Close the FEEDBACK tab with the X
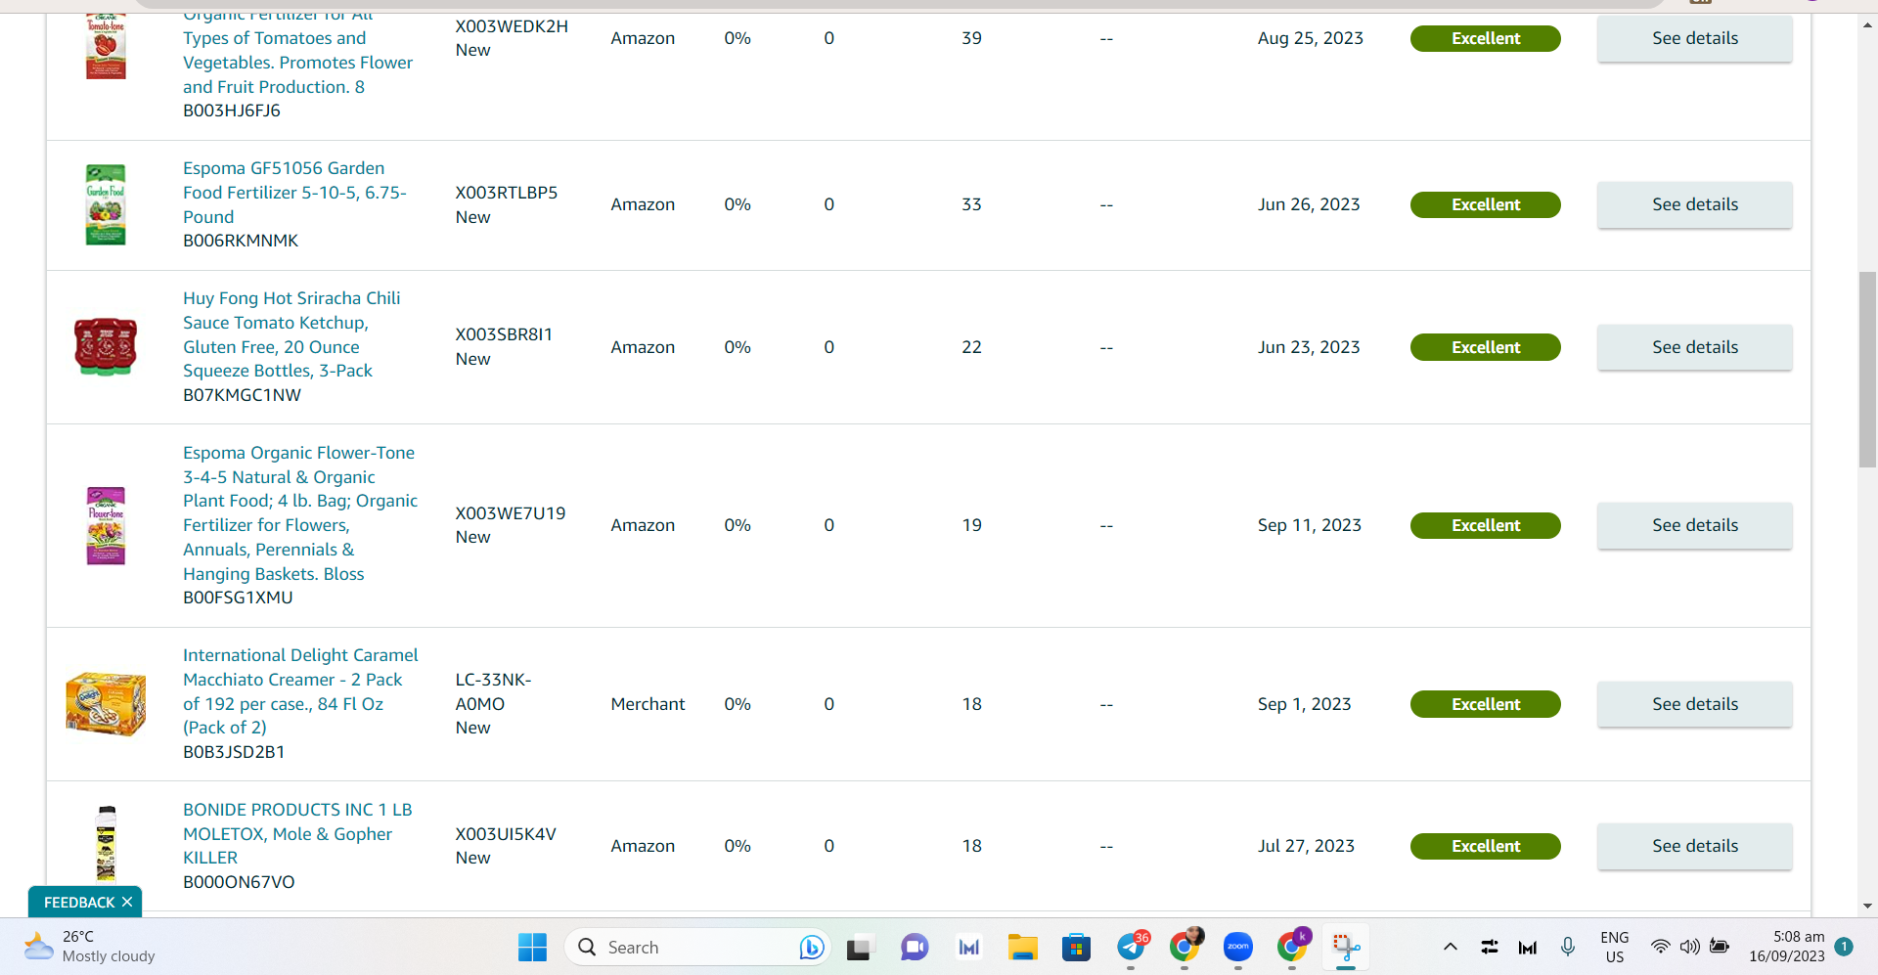 (x=127, y=902)
